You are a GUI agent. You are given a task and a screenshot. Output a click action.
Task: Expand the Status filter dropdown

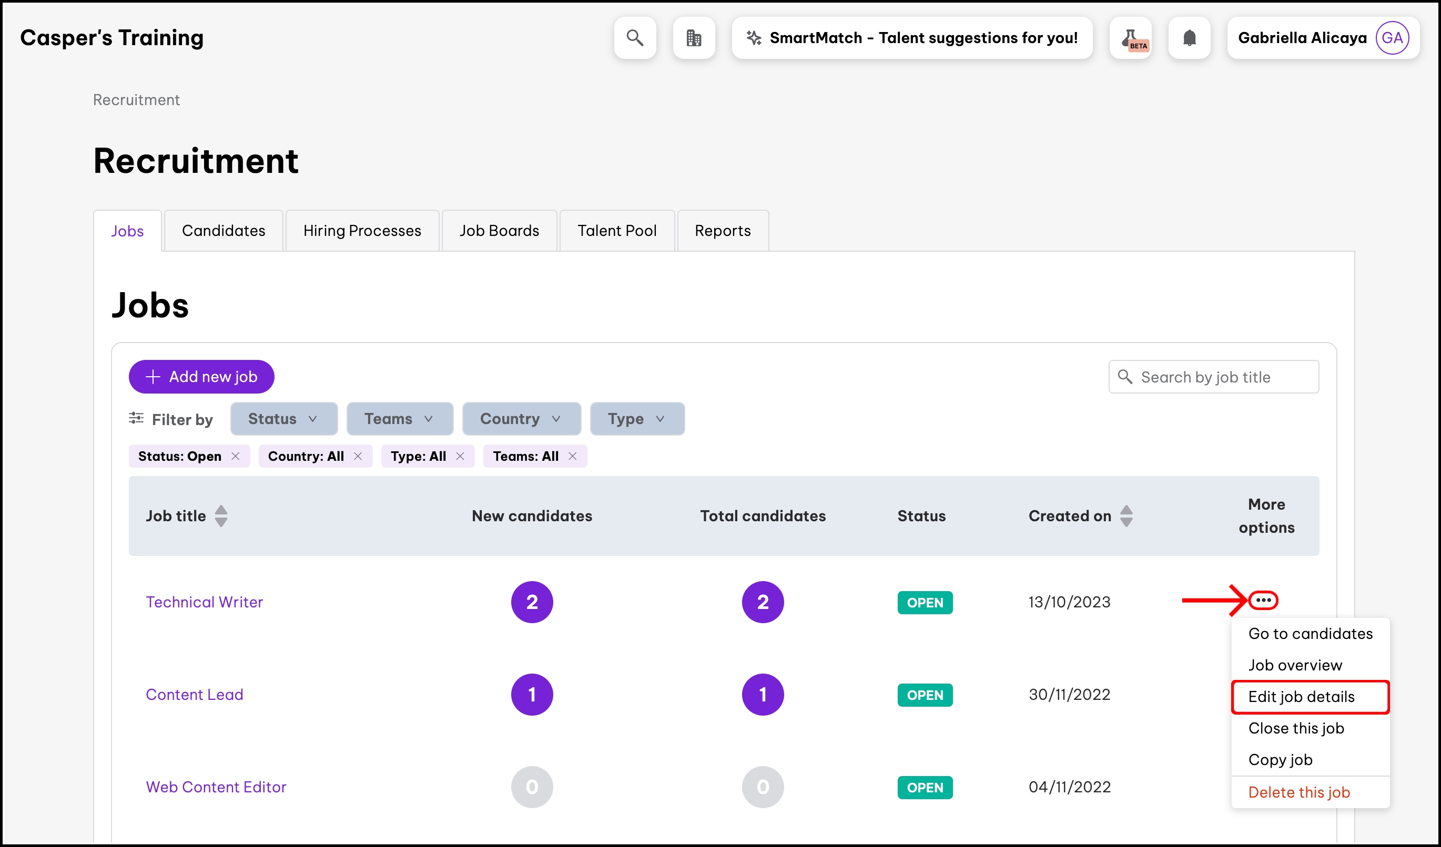click(x=283, y=419)
